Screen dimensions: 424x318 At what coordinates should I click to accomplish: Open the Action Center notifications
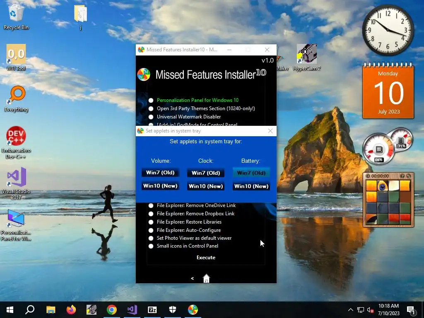coord(411,310)
